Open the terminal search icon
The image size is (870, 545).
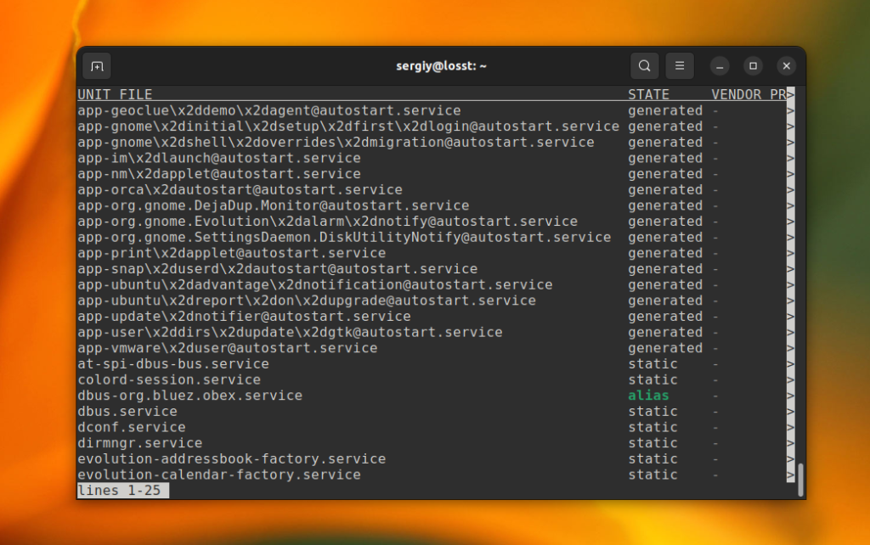pyautogui.click(x=644, y=66)
